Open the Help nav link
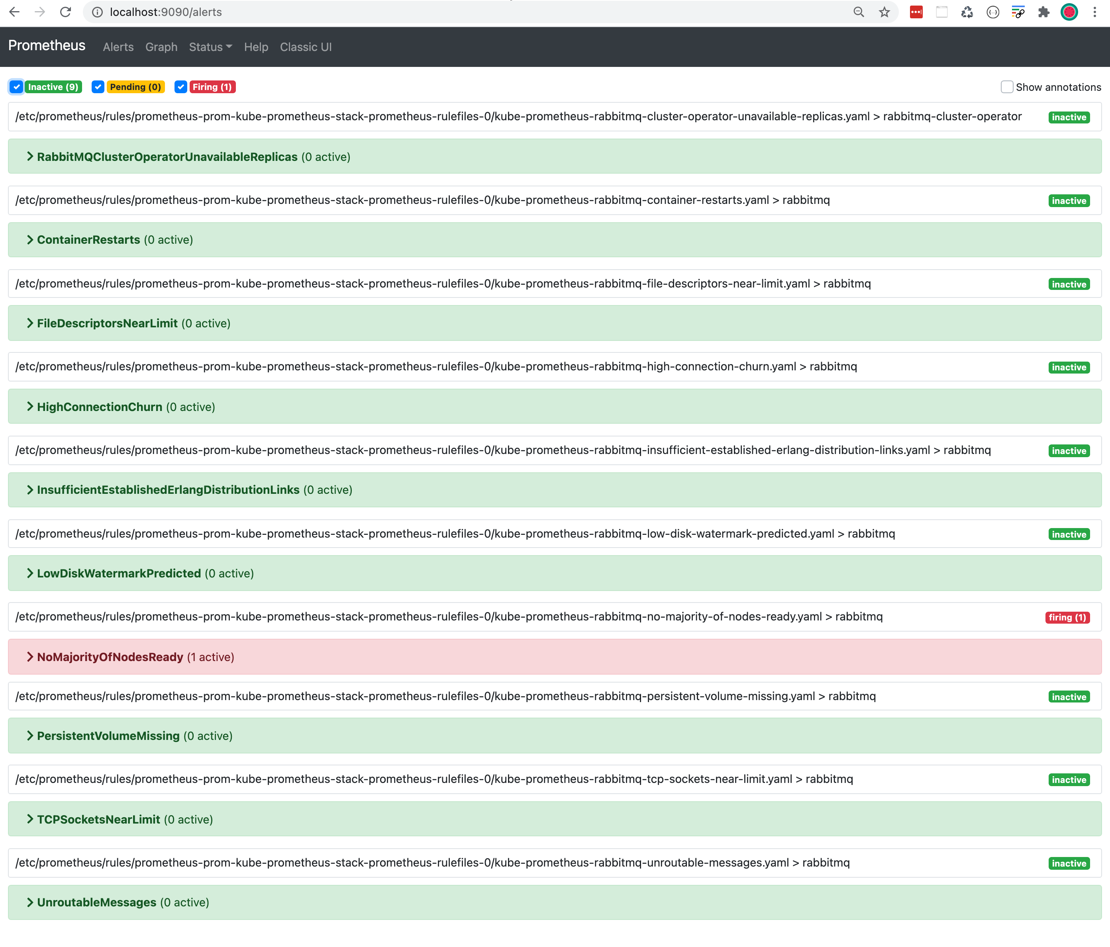1110x947 pixels. (x=255, y=47)
